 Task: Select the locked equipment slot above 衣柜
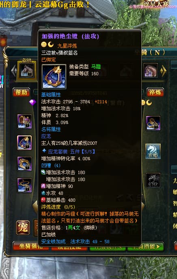pyautogui.click(x=153, y=123)
